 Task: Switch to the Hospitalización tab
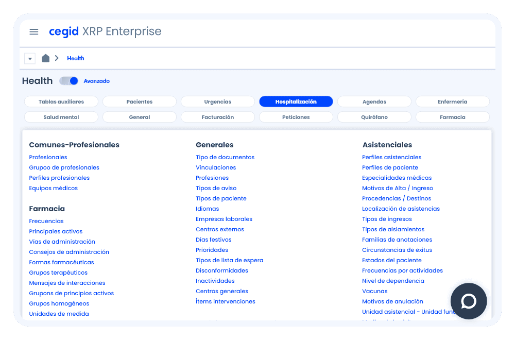coord(296,102)
